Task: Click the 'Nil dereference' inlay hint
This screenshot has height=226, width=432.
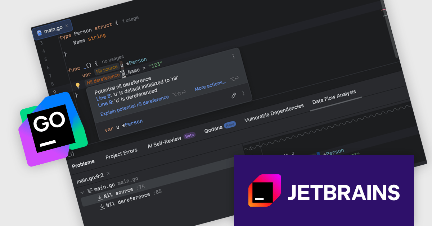Action: [103, 79]
